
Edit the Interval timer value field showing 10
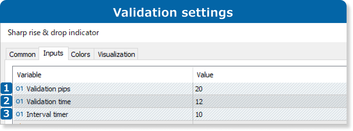click(199, 114)
